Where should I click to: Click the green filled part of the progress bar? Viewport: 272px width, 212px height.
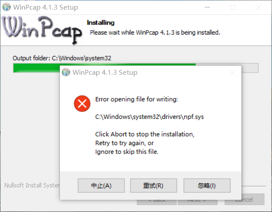click(x=36, y=68)
